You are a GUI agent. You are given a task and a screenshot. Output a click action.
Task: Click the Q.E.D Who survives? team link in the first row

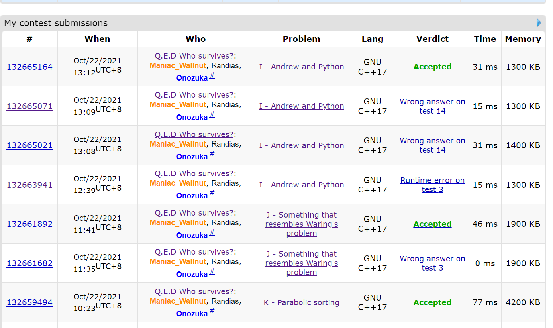194,56
